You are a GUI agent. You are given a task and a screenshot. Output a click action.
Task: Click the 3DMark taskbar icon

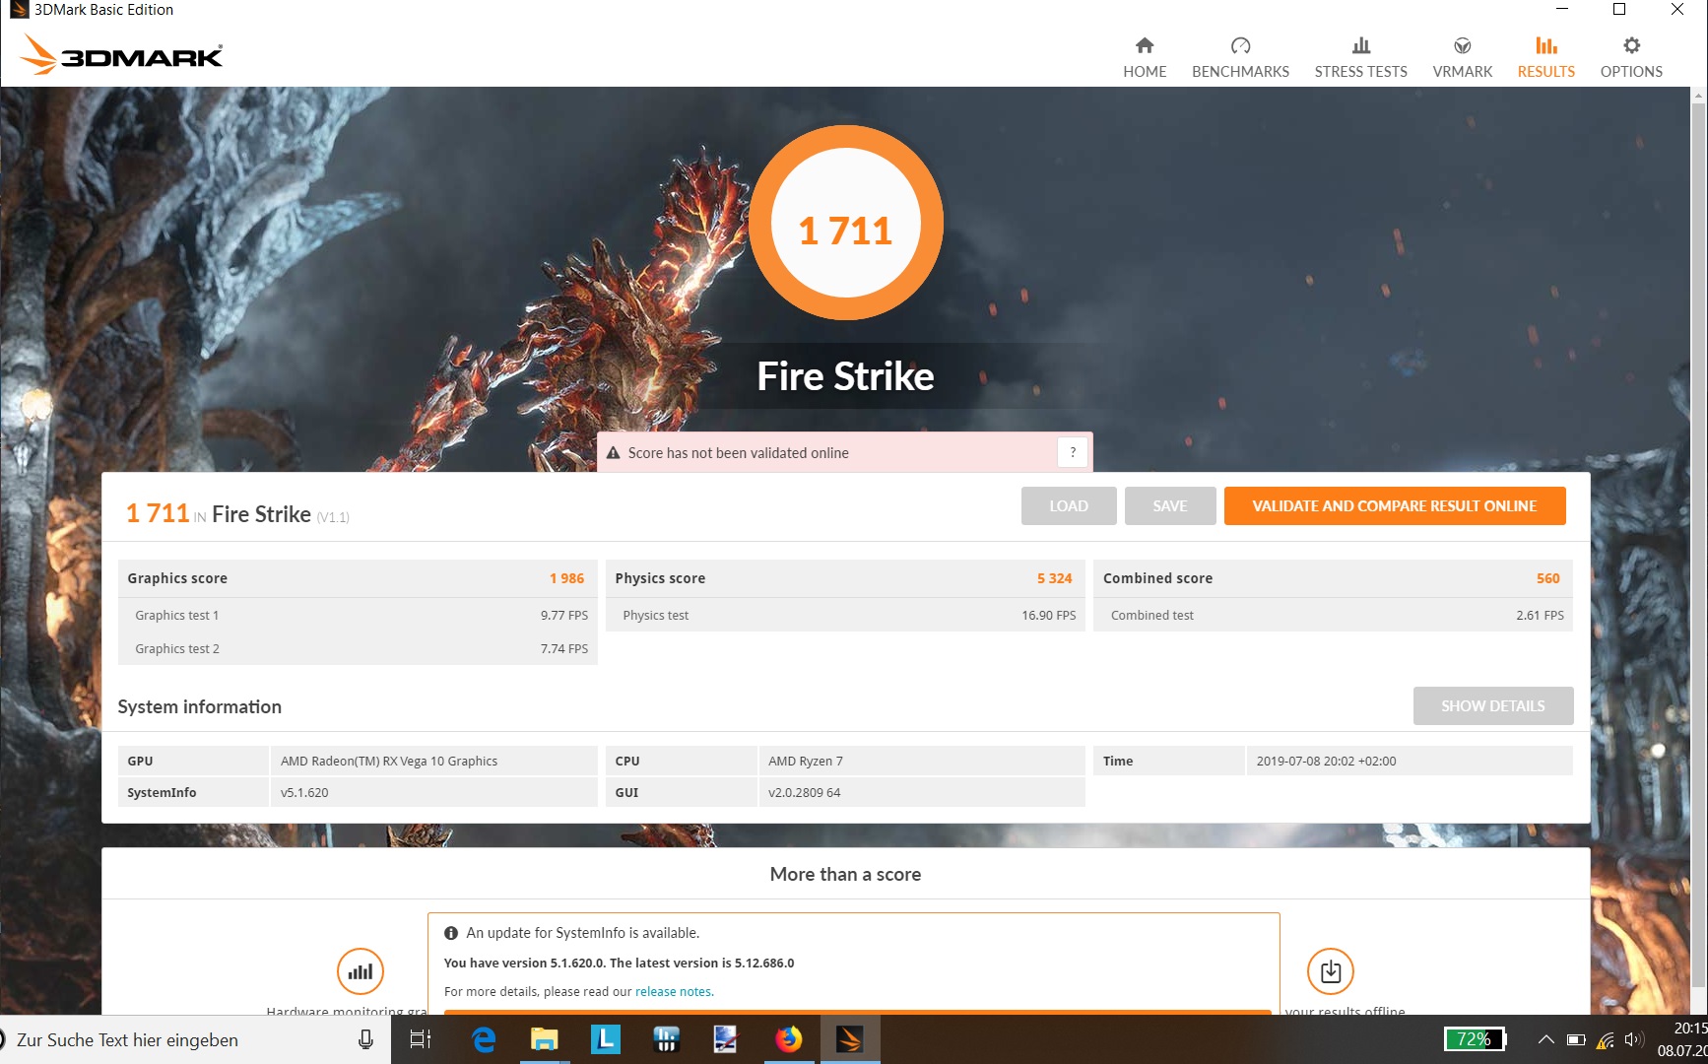coord(849,1039)
